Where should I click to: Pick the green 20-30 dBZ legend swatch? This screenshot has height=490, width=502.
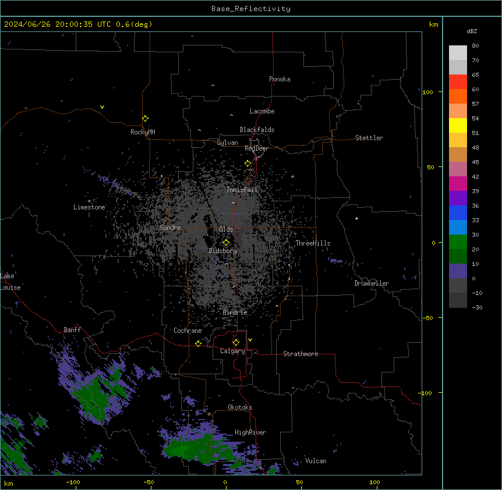[x=458, y=242]
